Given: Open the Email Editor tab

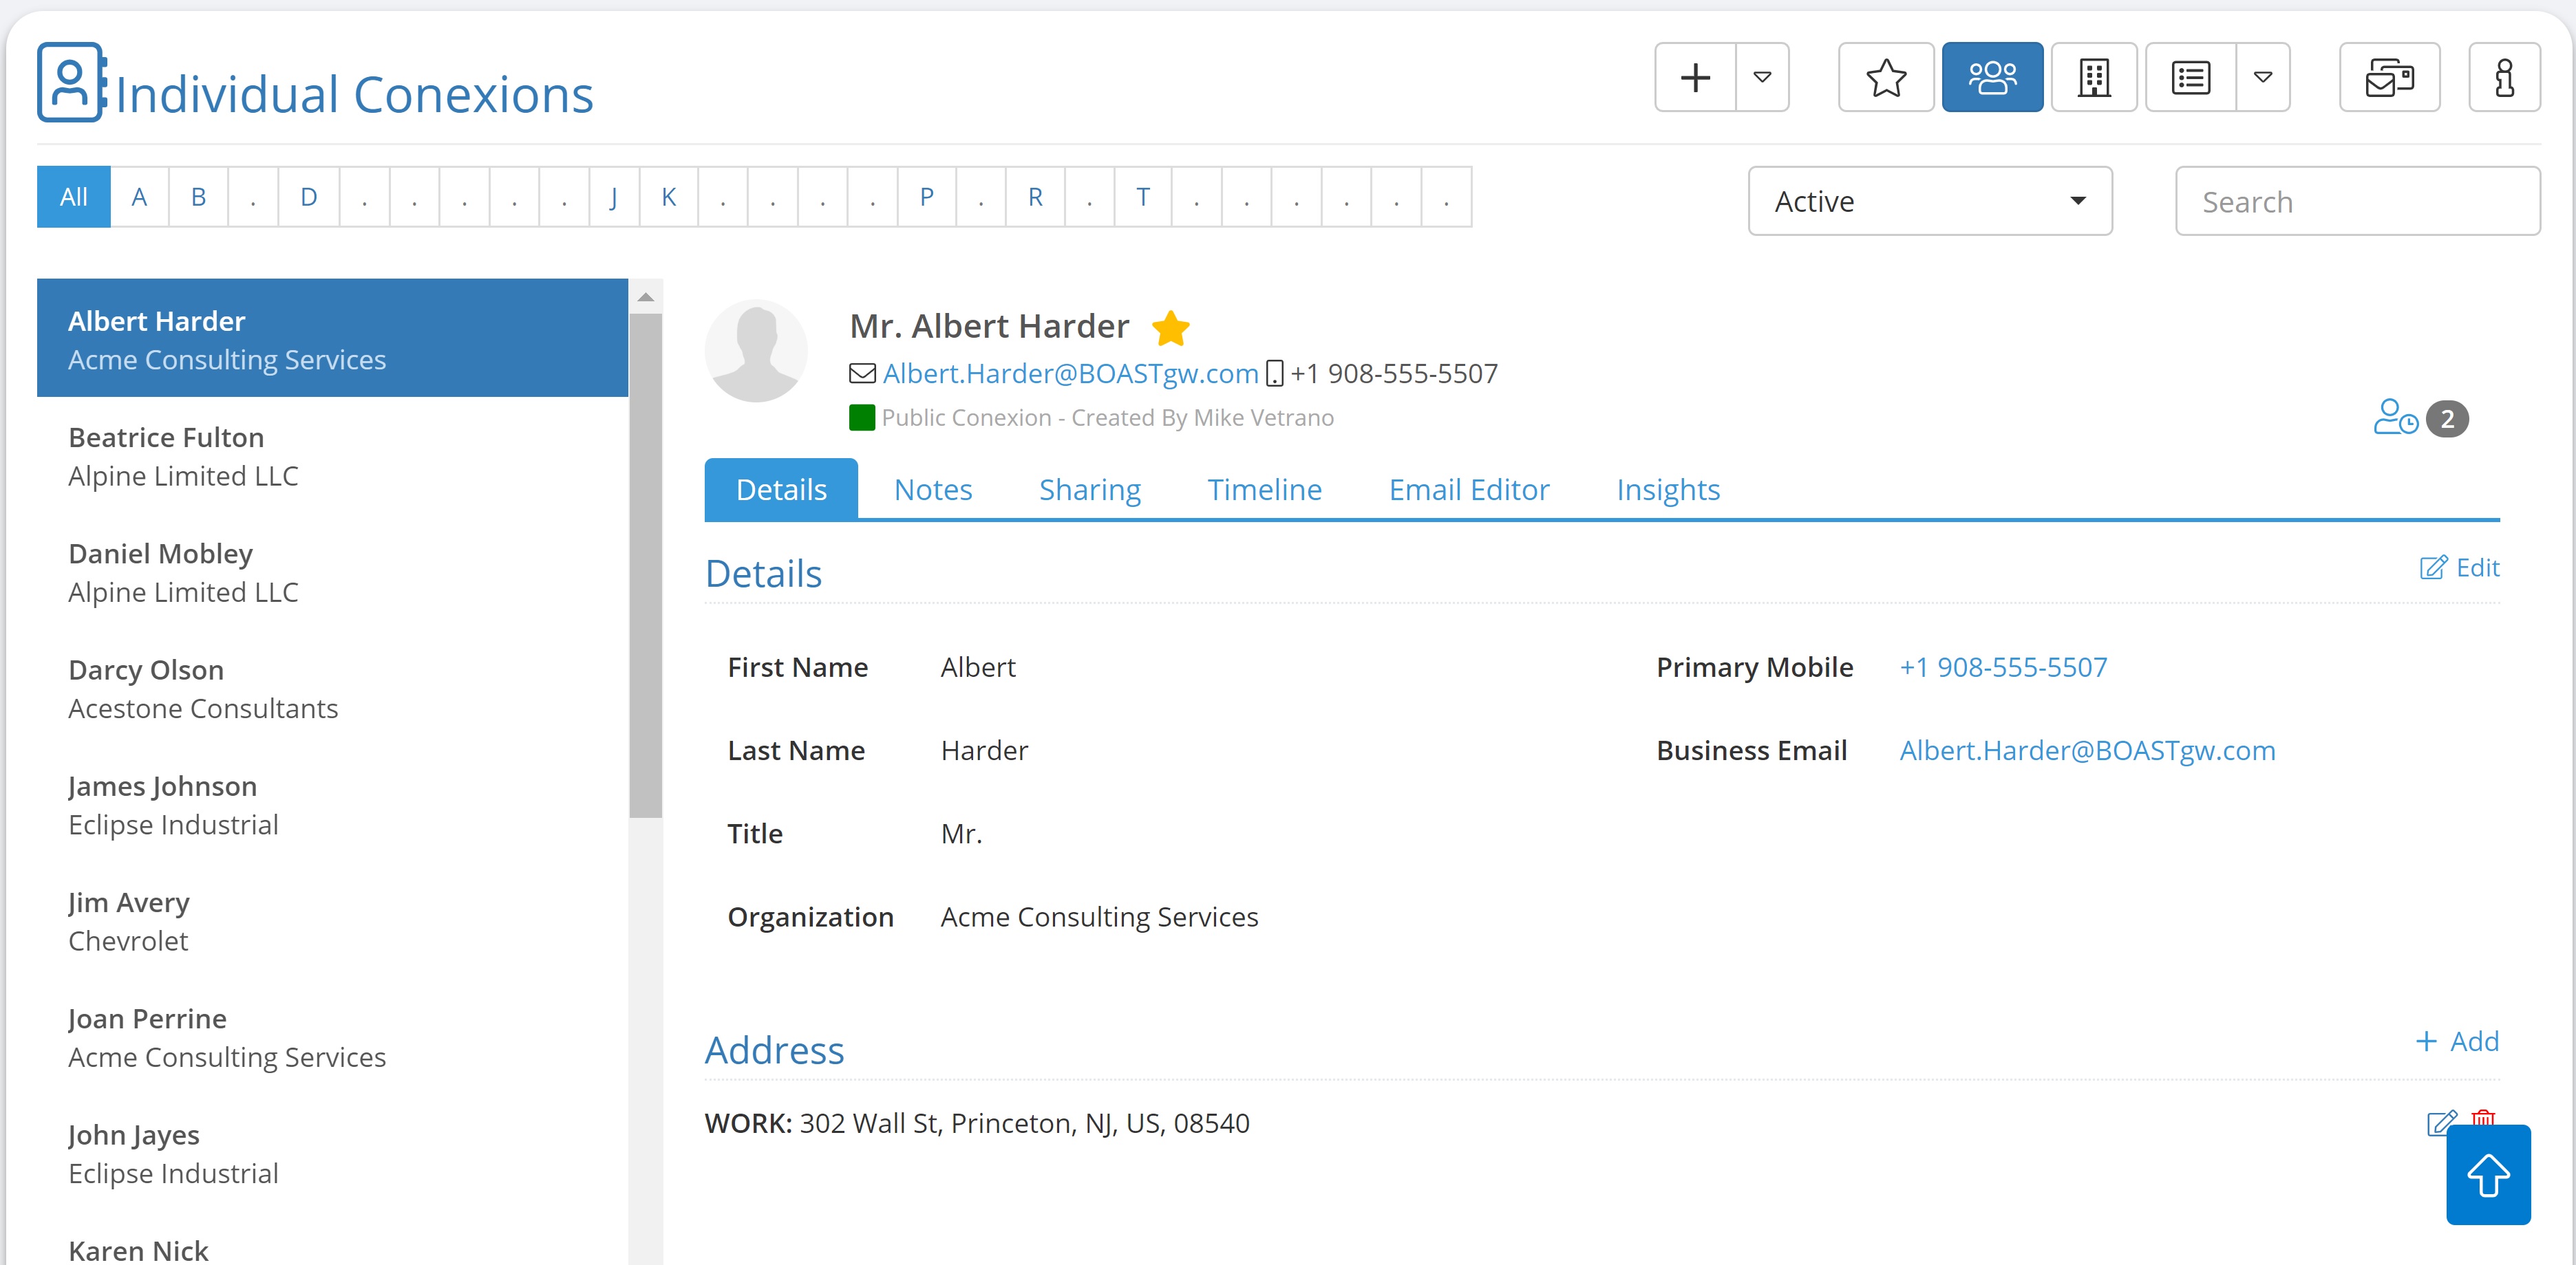Looking at the screenshot, I should (x=1469, y=490).
